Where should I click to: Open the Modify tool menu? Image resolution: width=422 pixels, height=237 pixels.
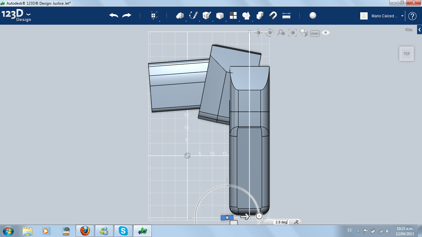220,16
